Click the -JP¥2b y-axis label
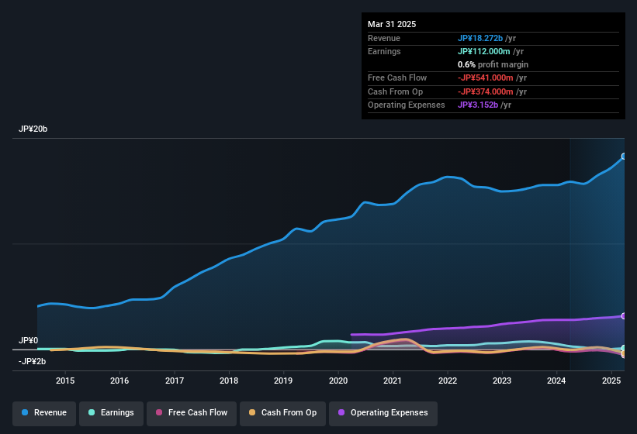 pos(32,361)
